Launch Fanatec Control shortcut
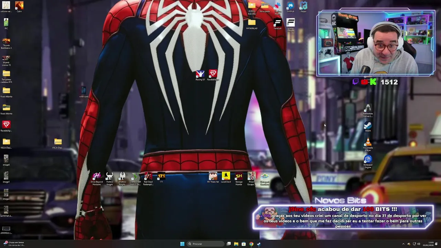 (290, 25)
